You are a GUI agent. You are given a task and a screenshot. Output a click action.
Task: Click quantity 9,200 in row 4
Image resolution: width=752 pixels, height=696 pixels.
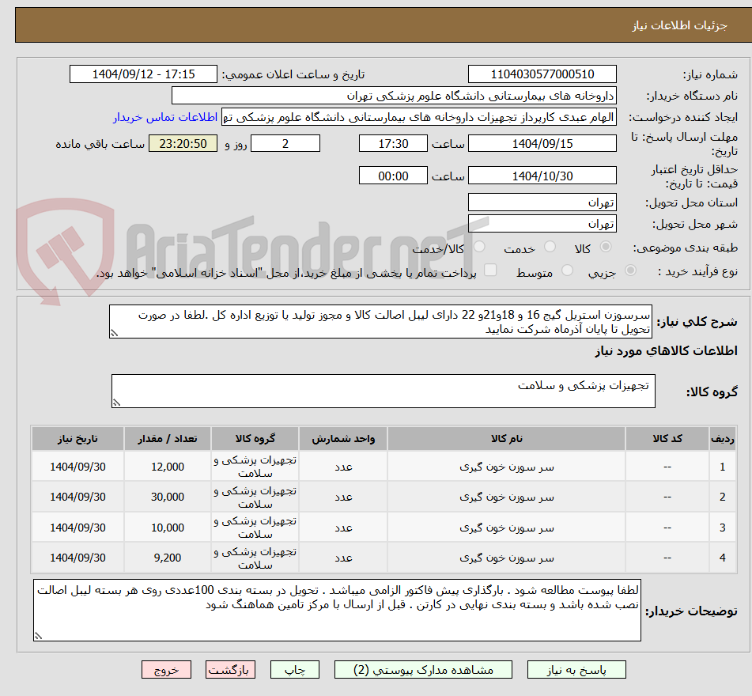tap(168, 558)
